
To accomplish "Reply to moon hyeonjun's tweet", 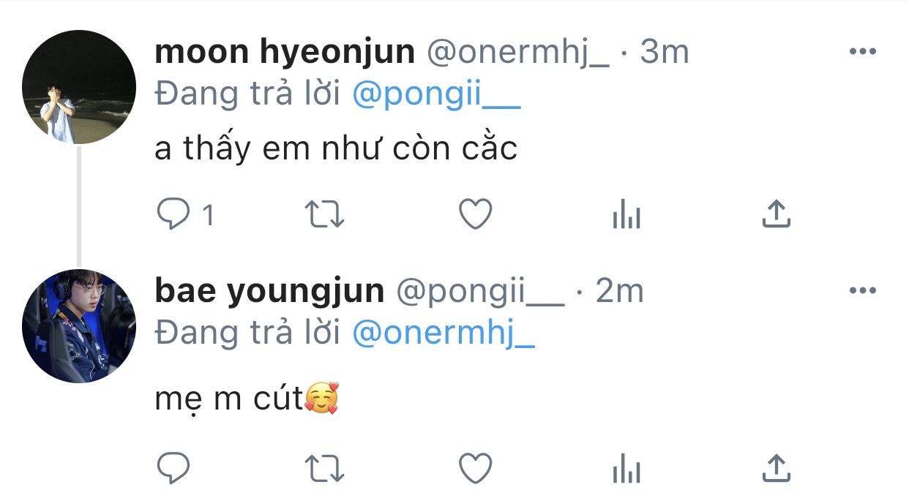I will tap(173, 215).
